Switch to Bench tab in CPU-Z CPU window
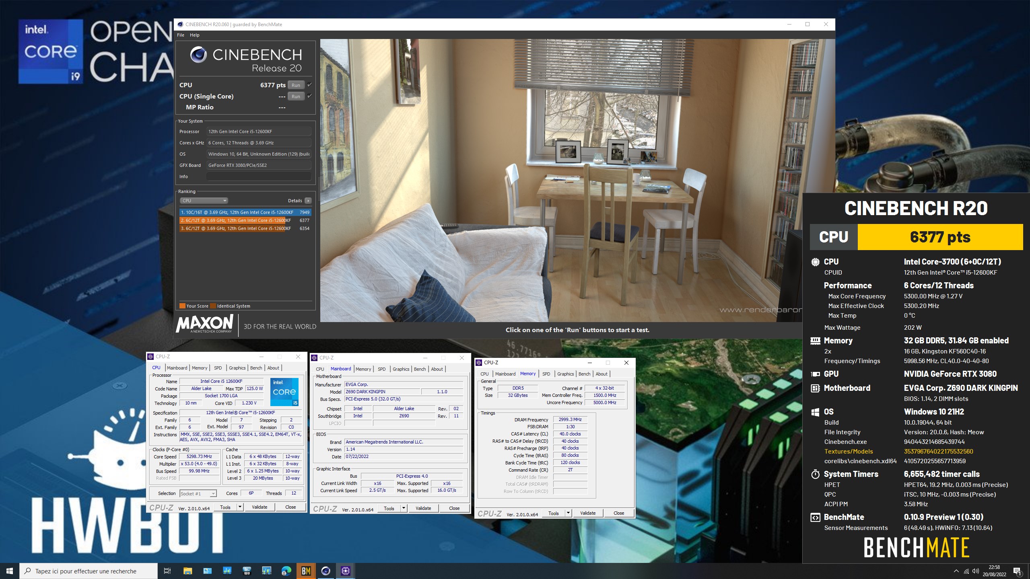1030x579 pixels. pyautogui.click(x=256, y=368)
